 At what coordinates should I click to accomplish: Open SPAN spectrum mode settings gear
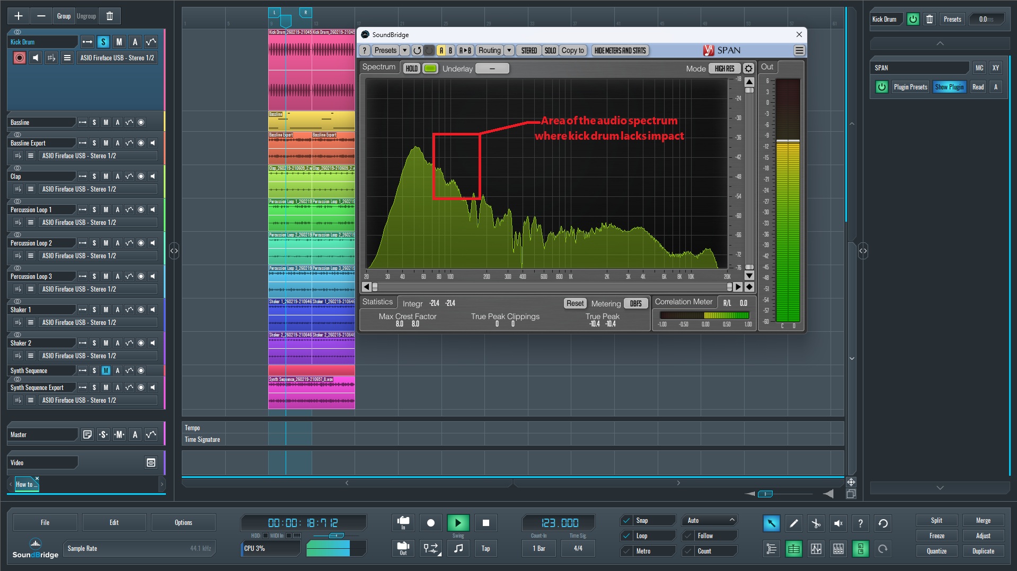pyautogui.click(x=748, y=68)
